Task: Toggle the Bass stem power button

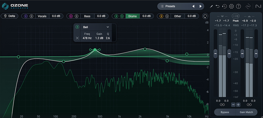Action: tap(71, 16)
